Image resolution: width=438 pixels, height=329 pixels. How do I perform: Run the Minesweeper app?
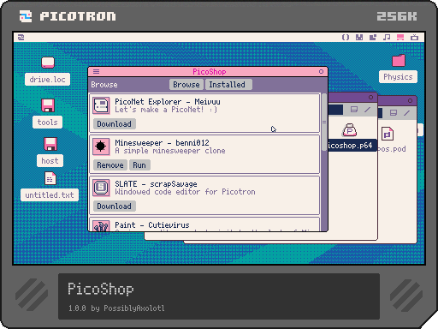coord(139,165)
